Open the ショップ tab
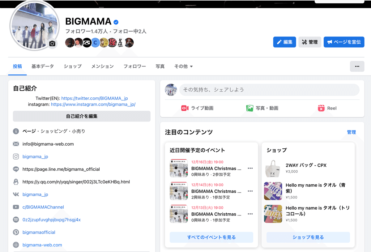The image size is (371, 252). coord(73,66)
